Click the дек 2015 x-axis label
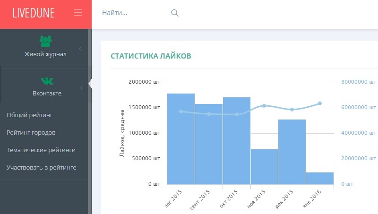 click(284, 199)
